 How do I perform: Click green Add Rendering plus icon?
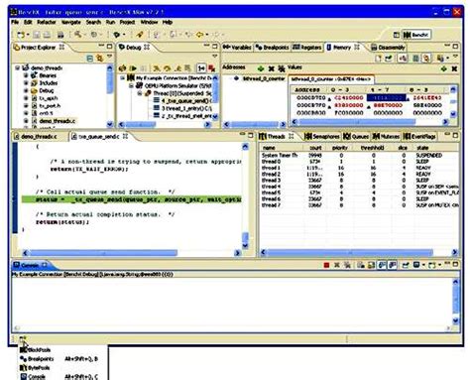coord(444,68)
